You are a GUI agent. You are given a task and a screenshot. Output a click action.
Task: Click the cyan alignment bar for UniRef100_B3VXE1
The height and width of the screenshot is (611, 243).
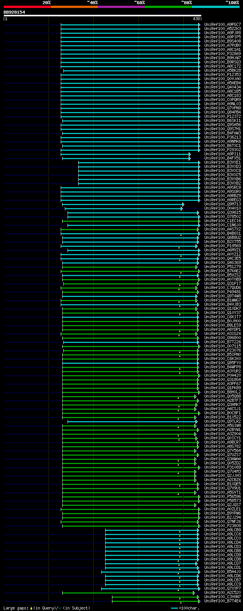tap(139, 163)
